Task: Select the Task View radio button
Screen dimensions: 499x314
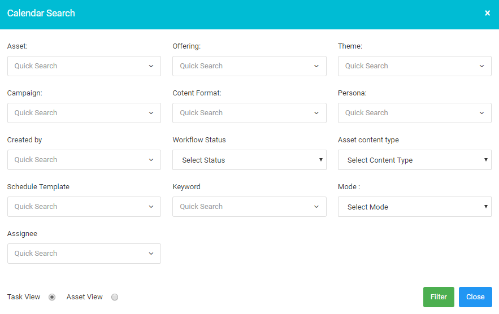Action: pos(52,297)
